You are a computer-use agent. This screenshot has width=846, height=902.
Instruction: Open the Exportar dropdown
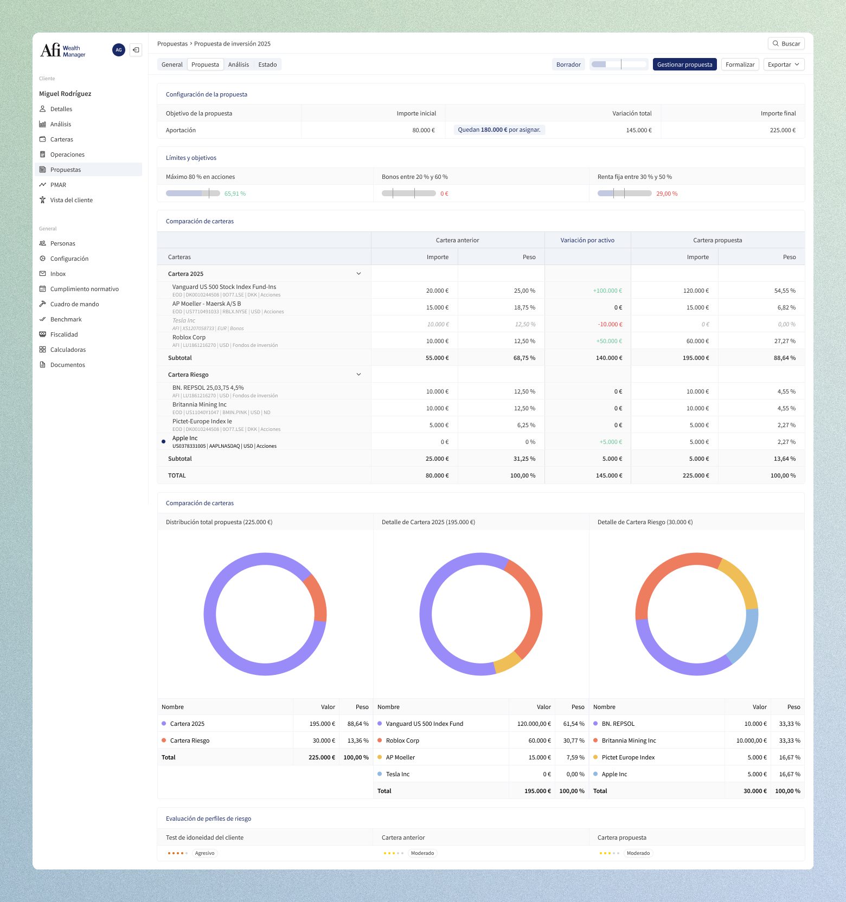[x=784, y=65]
